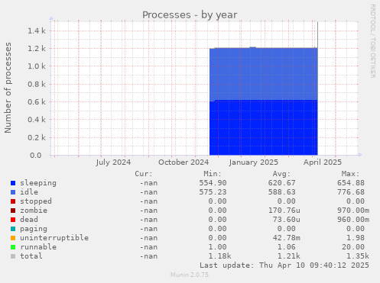The image size is (380, 283).
Task: Click total minimum value 1.18k
Action: point(219,256)
